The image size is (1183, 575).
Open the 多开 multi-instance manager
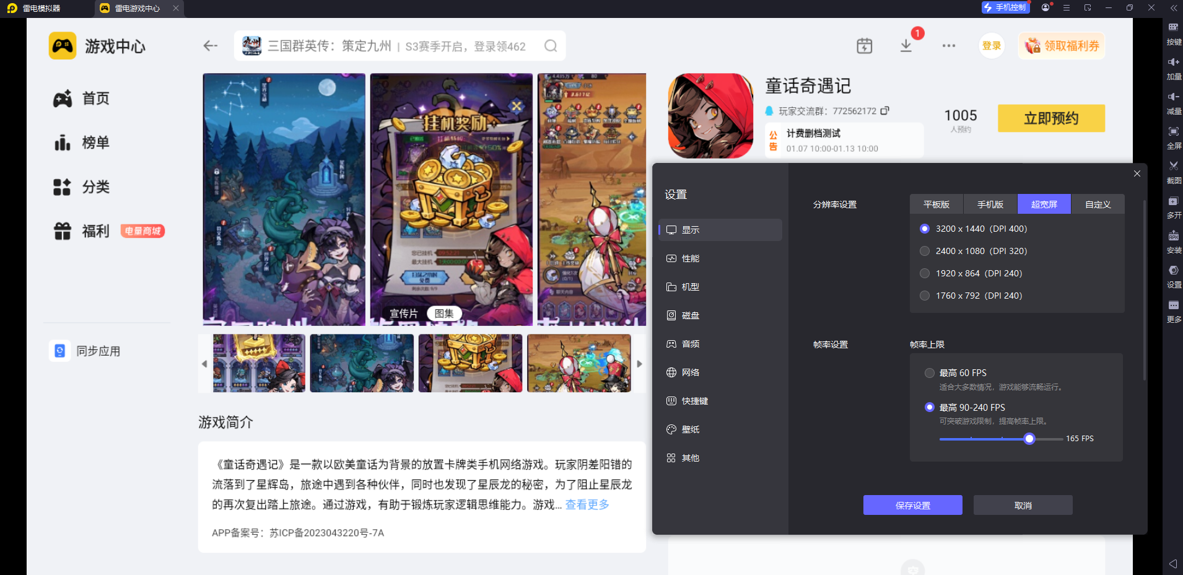[1174, 207]
